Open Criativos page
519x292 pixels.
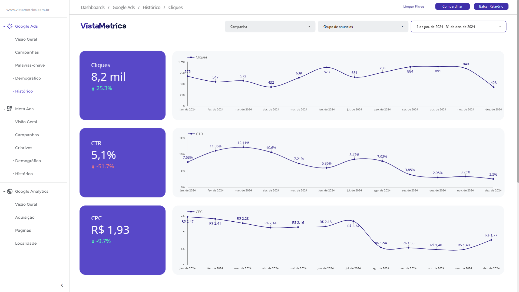(24, 148)
